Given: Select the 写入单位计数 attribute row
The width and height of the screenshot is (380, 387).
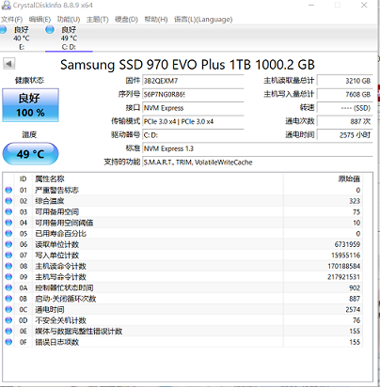Looking at the screenshot, I should point(183,255).
